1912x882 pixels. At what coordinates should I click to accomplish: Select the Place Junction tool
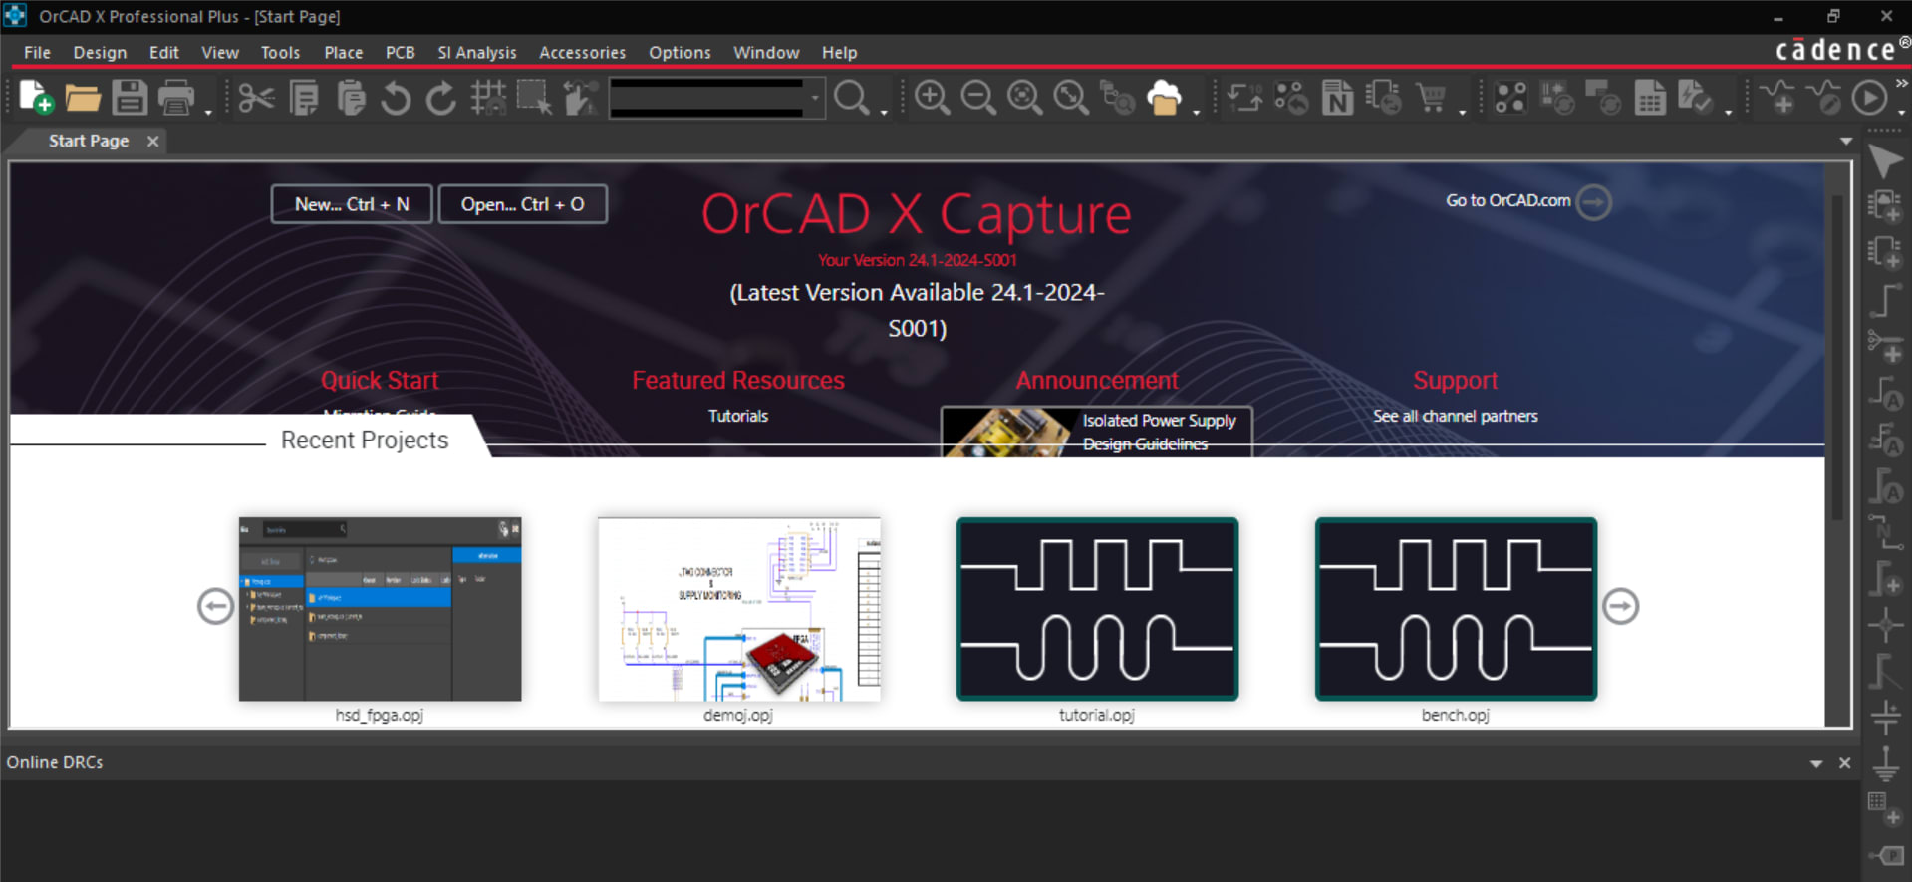1885,625
